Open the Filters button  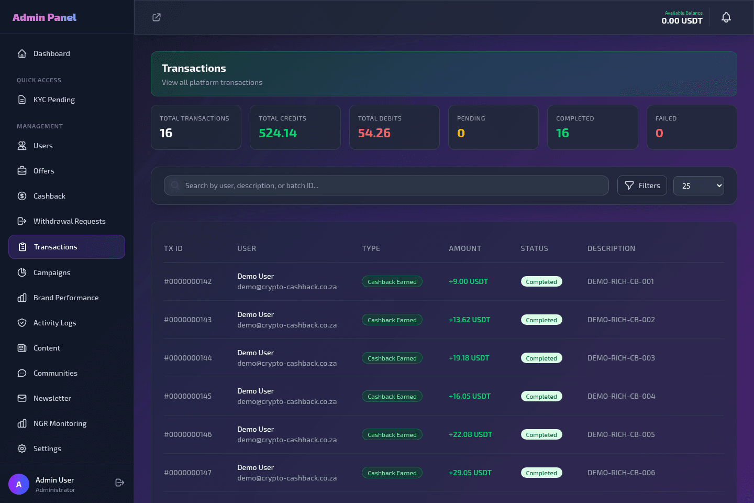(x=642, y=185)
